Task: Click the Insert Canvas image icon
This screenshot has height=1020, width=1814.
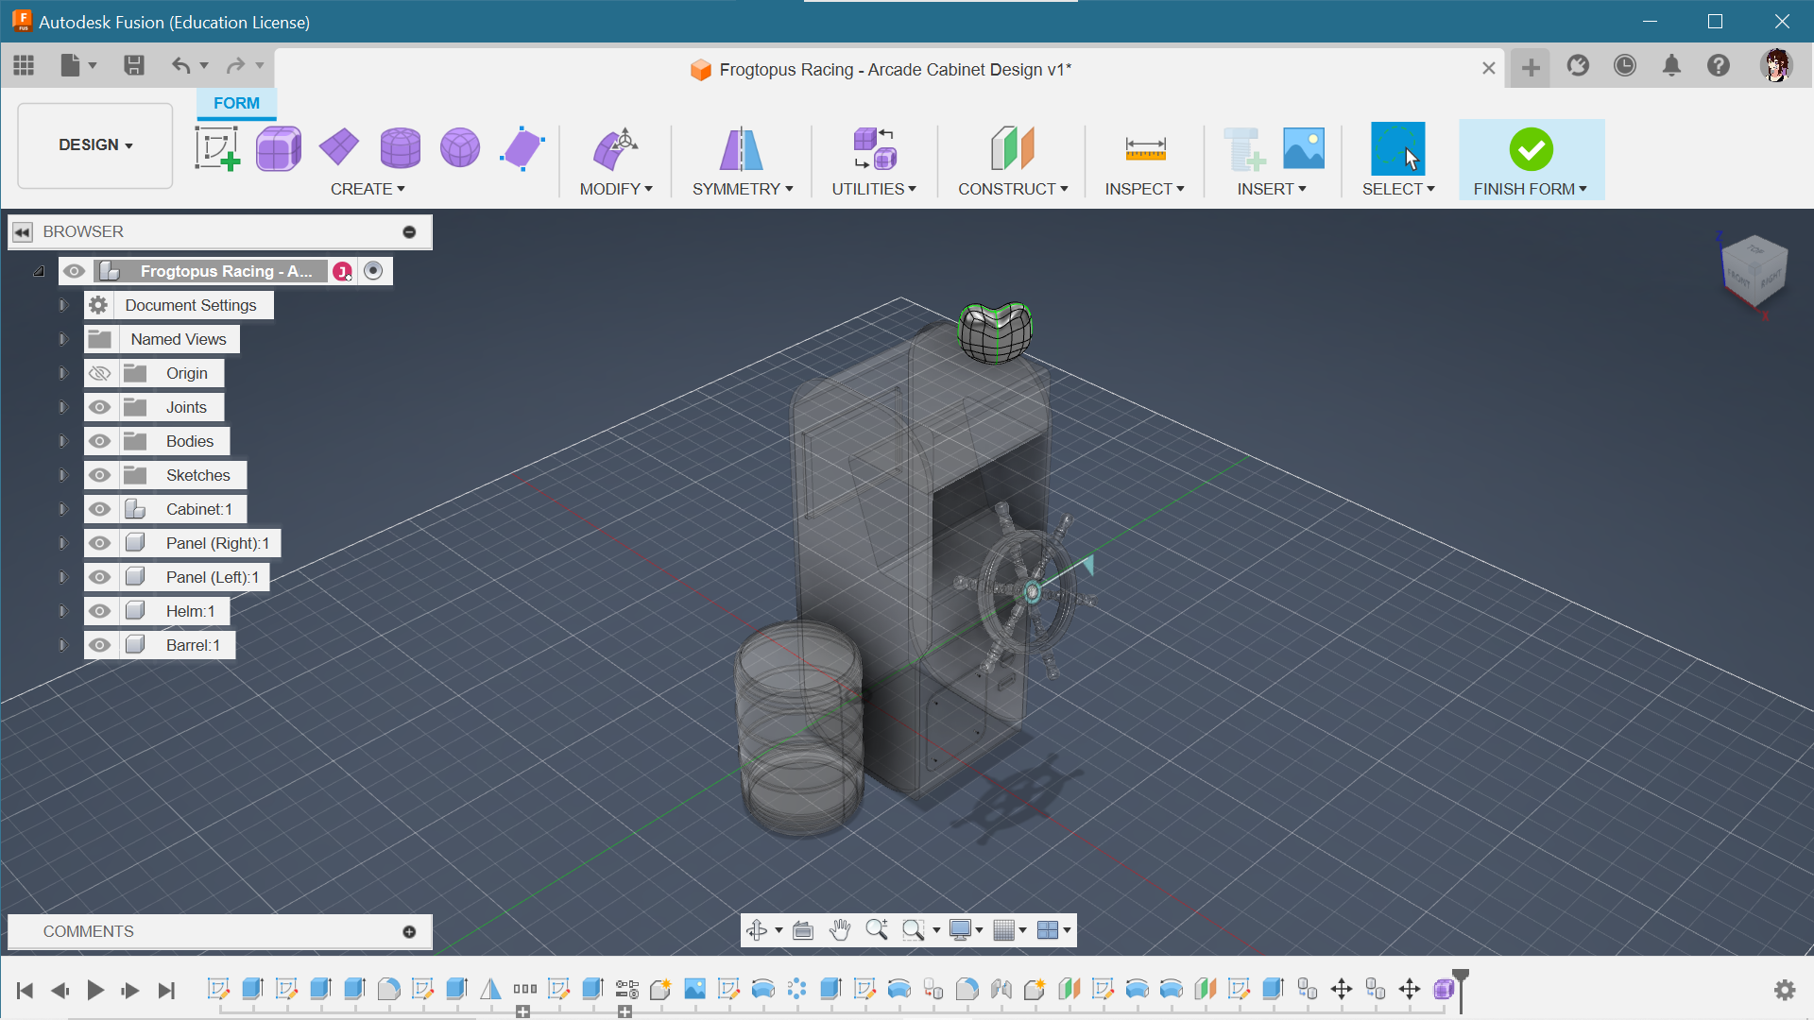Action: (1304, 148)
